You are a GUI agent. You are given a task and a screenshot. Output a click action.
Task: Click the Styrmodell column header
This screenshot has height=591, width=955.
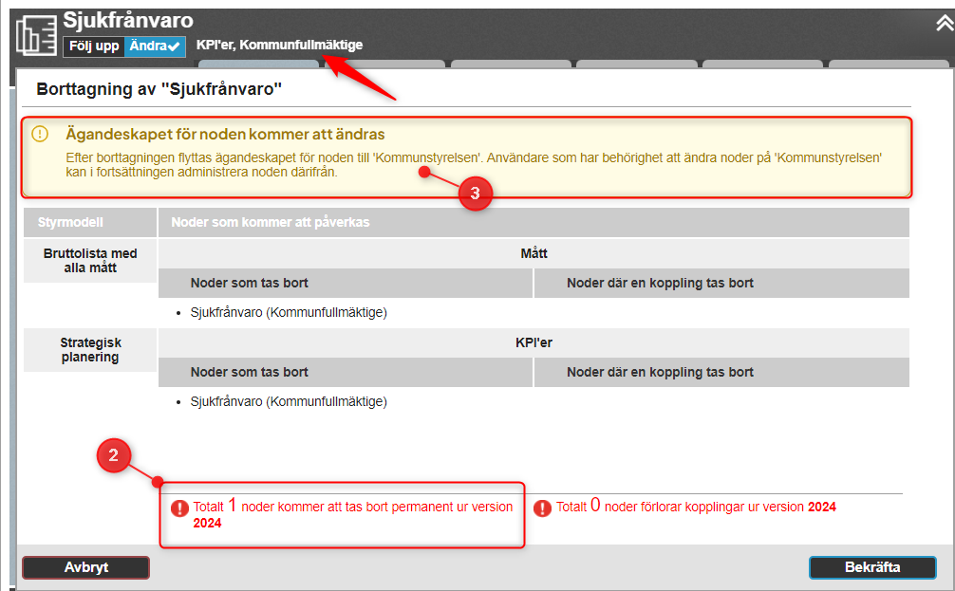(70, 222)
